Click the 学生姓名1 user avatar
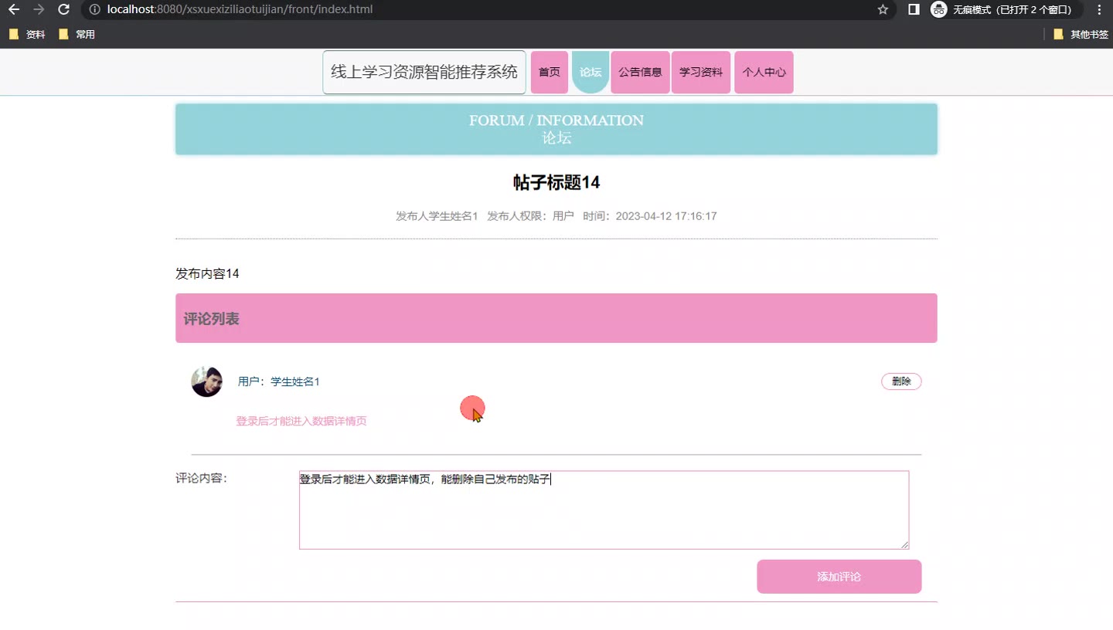This screenshot has width=1113, height=630. click(x=206, y=381)
